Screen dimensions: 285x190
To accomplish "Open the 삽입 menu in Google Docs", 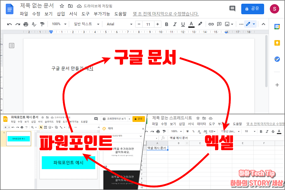I will point(61,14).
